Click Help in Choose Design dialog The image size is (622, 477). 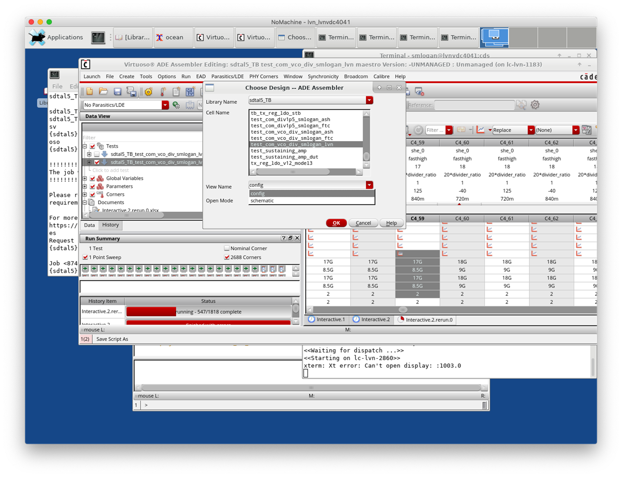pos(391,223)
